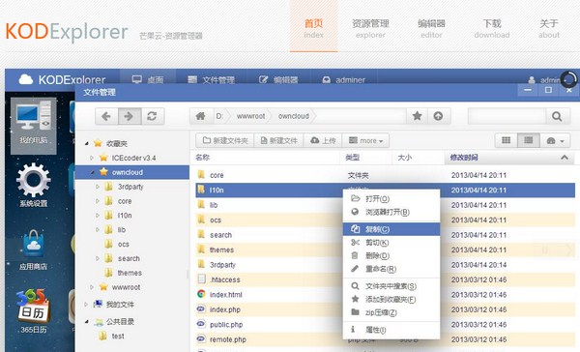
Task: Open the index home tab on website
Action: [x=313, y=26]
